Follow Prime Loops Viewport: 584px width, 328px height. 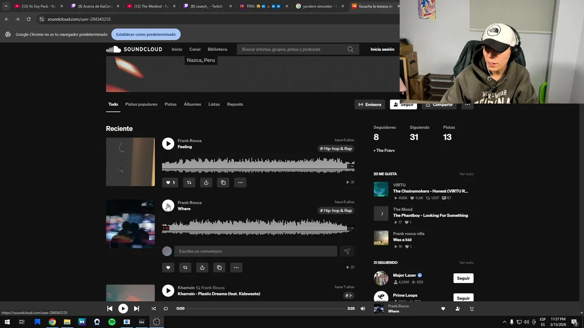(x=463, y=298)
